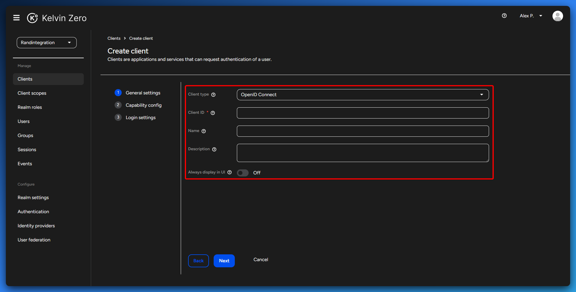Open the Randintegration realm dropdown
This screenshot has width=576, height=292.
click(x=47, y=43)
